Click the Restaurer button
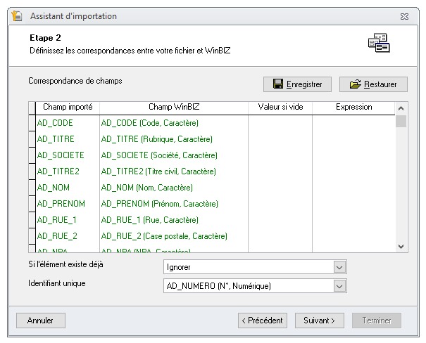 (373, 84)
